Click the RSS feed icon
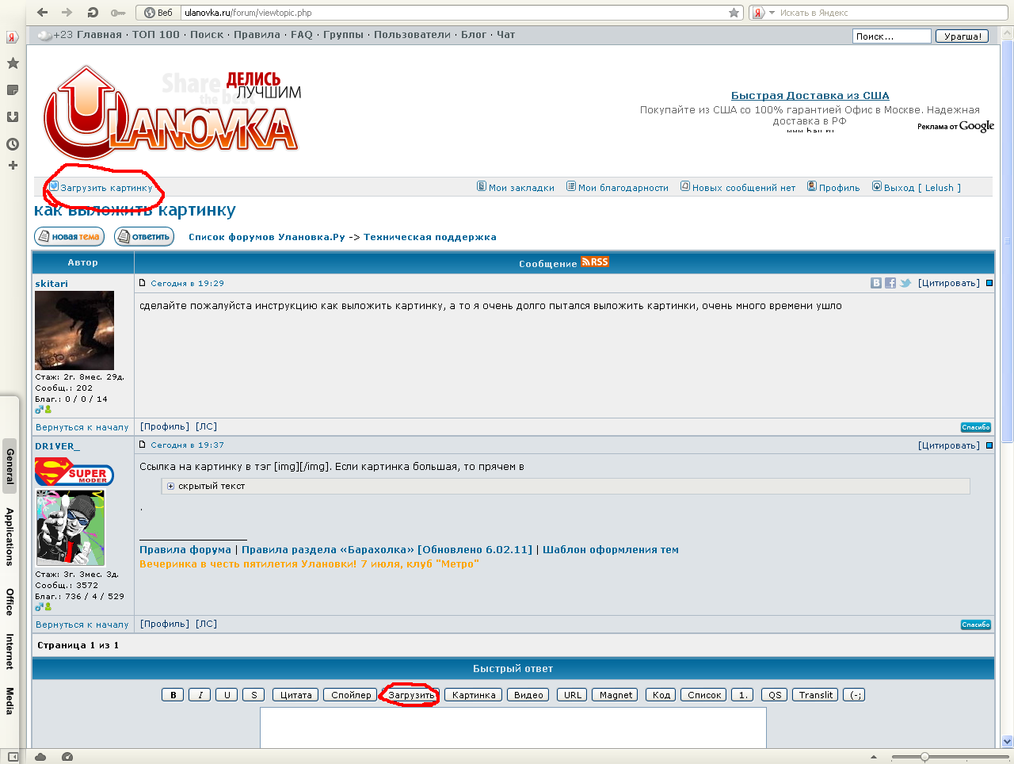1014x764 pixels. [595, 262]
